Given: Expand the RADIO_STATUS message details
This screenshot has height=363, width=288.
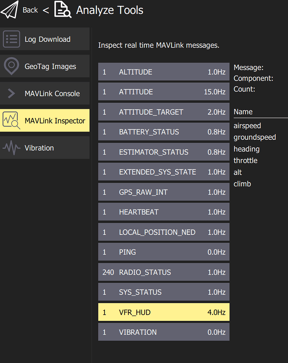Looking at the screenshot, I should tap(164, 272).
